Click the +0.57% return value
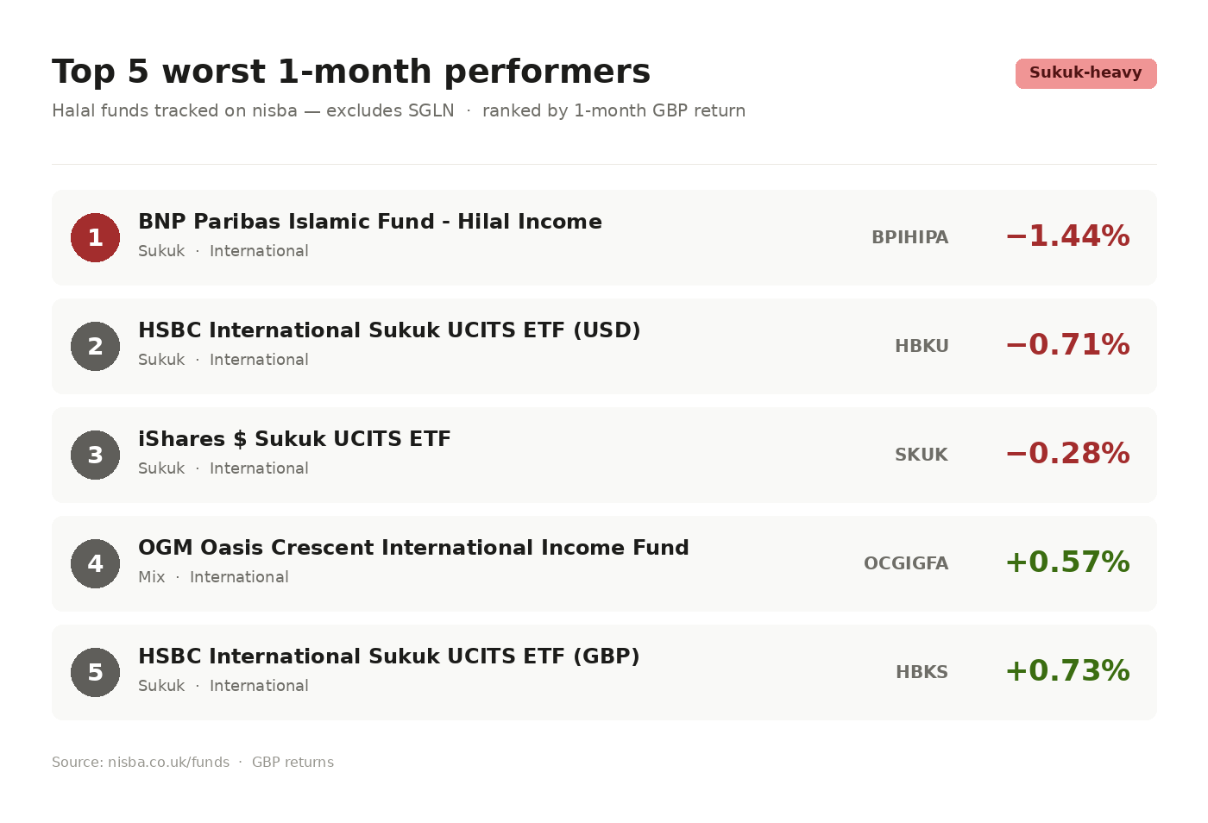The width and height of the screenshot is (1208, 823). (1067, 562)
